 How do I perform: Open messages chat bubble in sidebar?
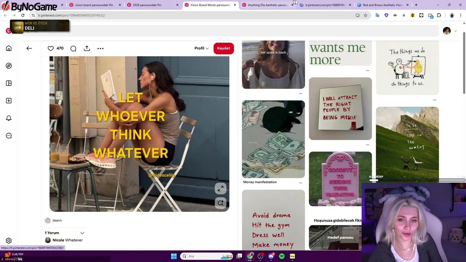pyautogui.click(x=9, y=136)
